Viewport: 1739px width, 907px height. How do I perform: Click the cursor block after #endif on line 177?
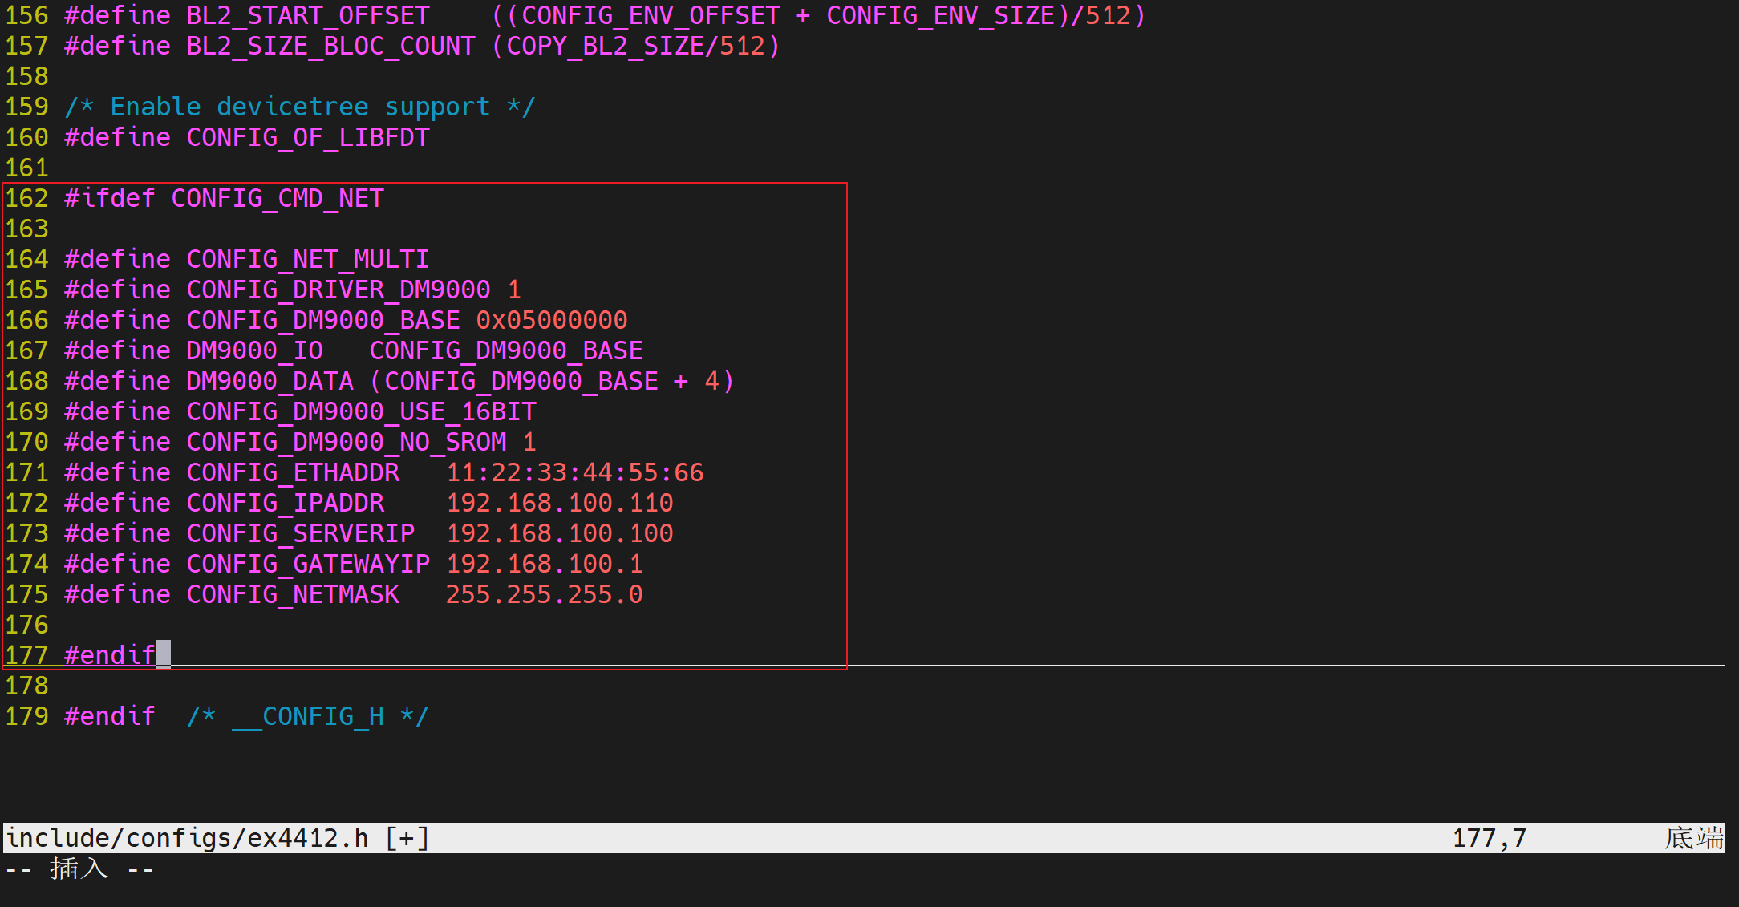point(163,654)
